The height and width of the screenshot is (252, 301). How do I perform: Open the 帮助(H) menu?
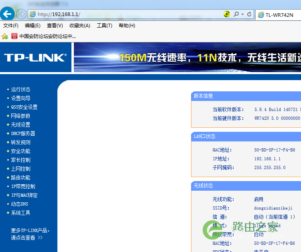click(127, 26)
